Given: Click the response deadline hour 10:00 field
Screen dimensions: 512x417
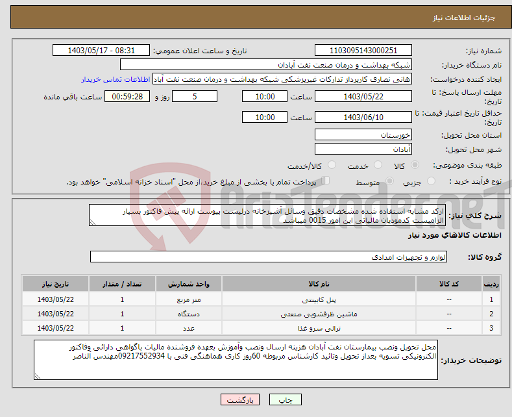Looking at the screenshot, I should [x=265, y=96].
